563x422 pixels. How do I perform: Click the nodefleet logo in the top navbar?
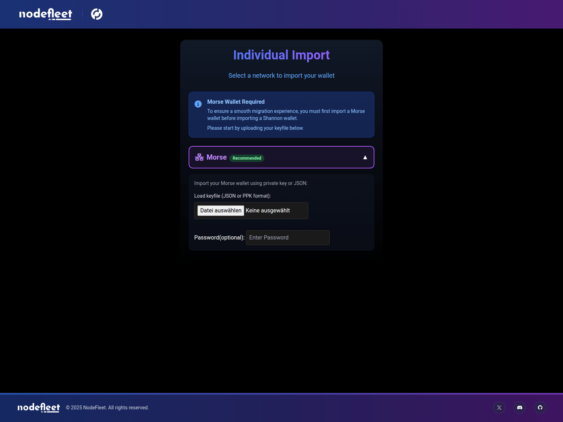point(45,14)
